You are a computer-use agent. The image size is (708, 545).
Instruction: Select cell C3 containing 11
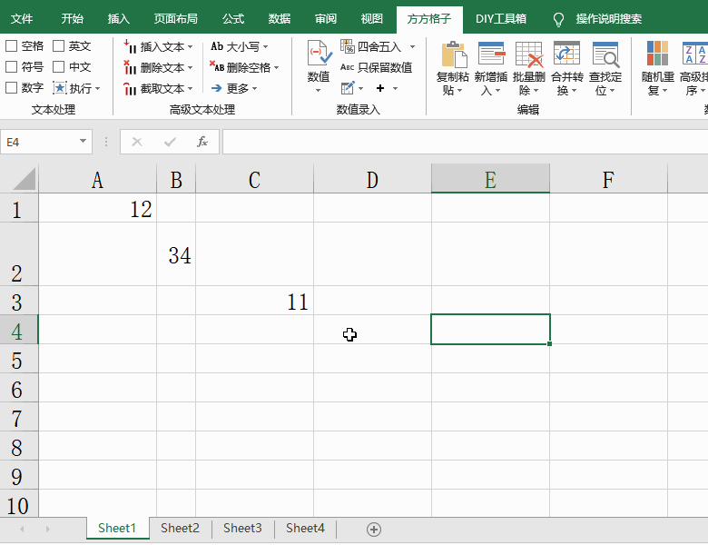point(254,301)
